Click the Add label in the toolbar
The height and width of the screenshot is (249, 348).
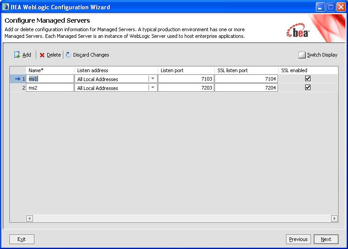pos(27,55)
